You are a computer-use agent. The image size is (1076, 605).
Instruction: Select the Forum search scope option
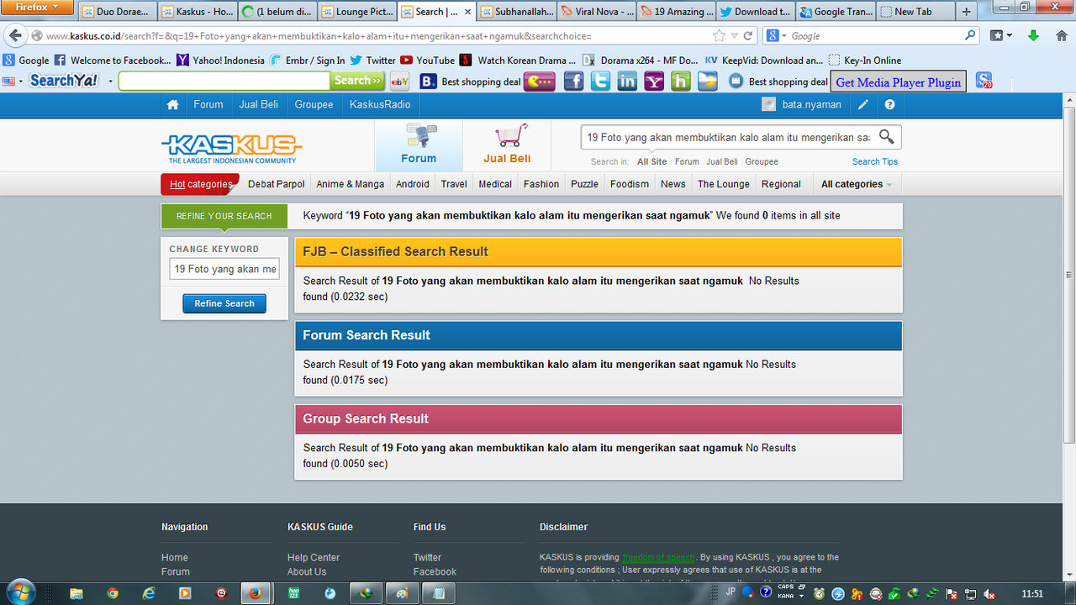tap(687, 161)
